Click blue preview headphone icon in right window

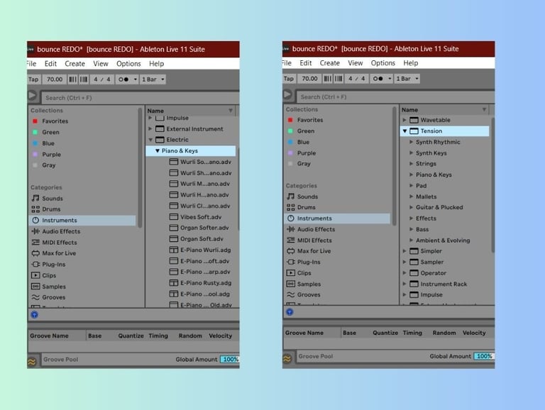(290, 311)
